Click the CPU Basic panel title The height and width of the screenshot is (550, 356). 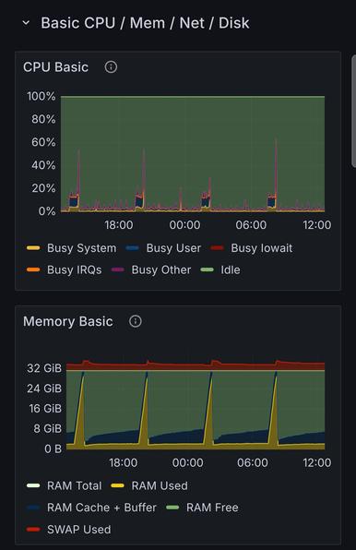pos(55,67)
